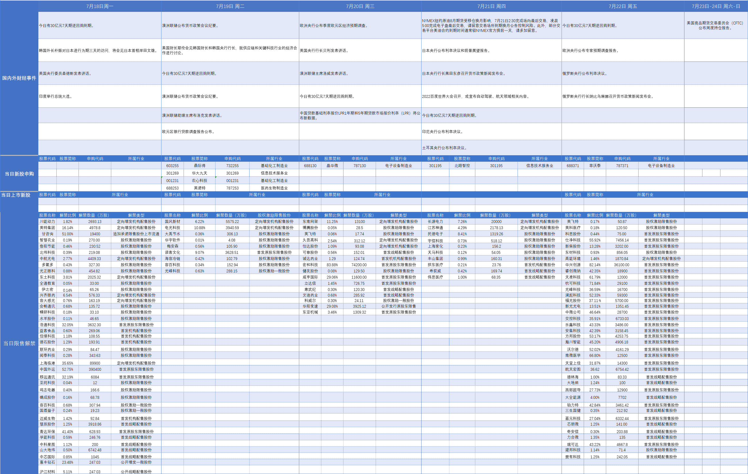The image size is (748, 474).
Task: Click subscription code cell 787253
Action: pyautogui.click(x=232, y=188)
